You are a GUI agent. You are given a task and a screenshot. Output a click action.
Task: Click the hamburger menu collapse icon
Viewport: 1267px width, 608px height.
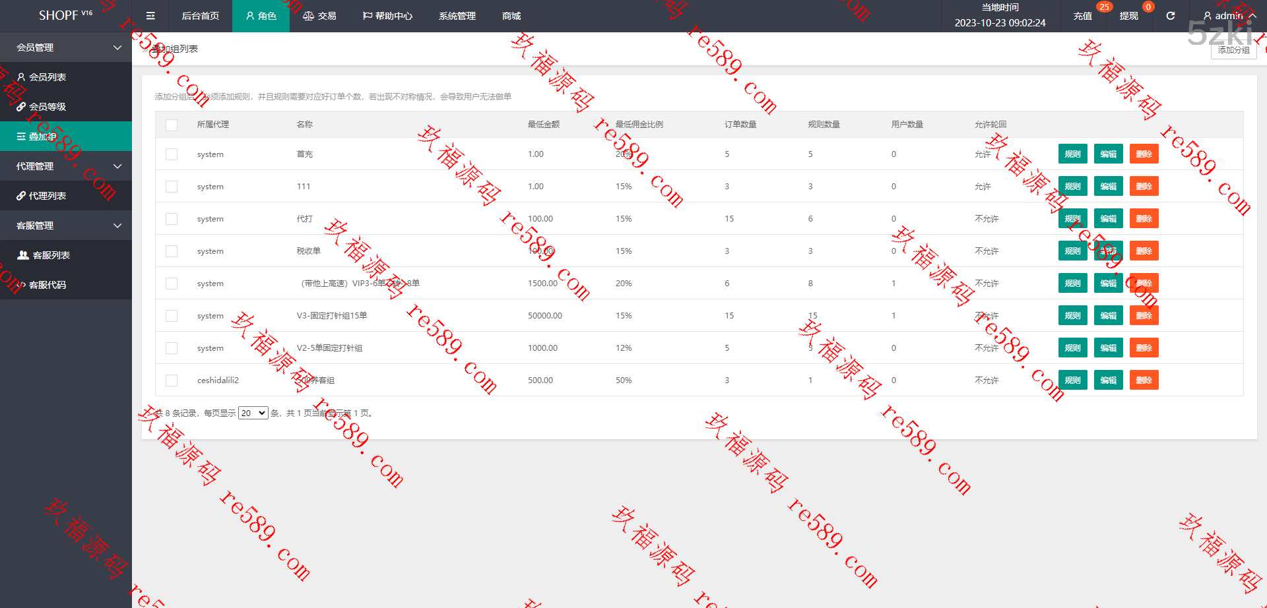pyautogui.click(x=150, y=16)
